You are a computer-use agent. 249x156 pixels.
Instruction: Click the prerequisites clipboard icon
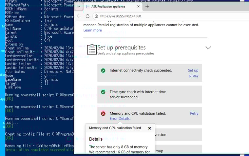pos(92,49)
